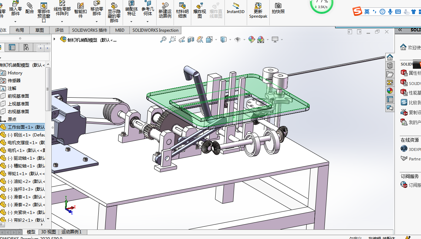This screenshot has width=421, height=239.
Task: Expand the flyout FeatureManager tree arrow
Action: pos(55,39)
